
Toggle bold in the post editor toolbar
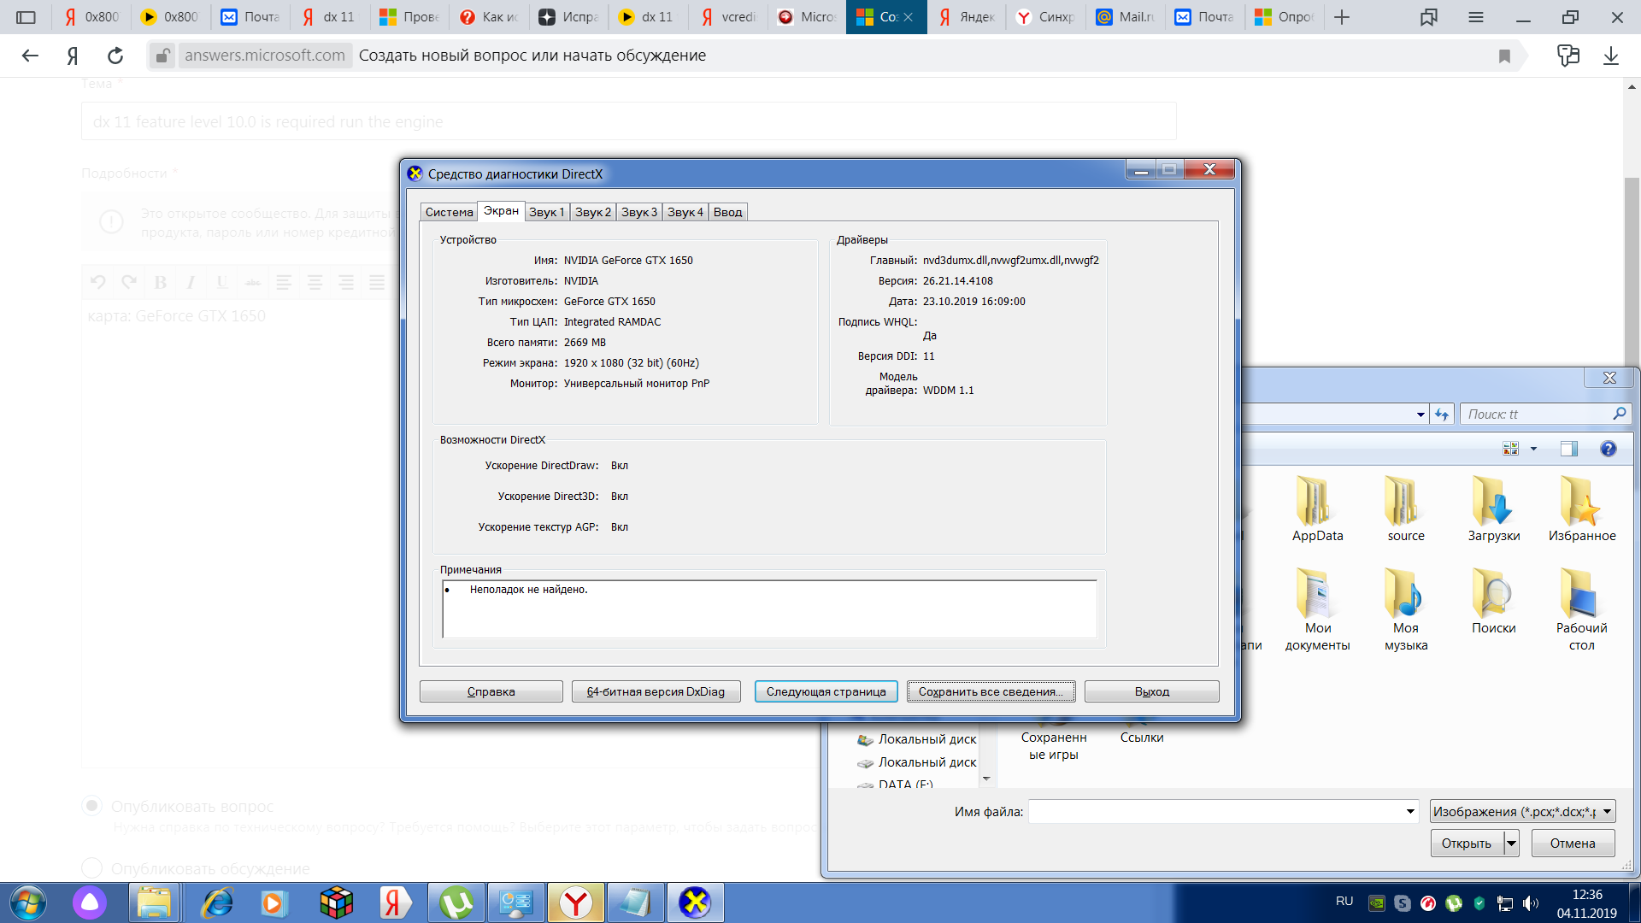(x=161, y=282)
